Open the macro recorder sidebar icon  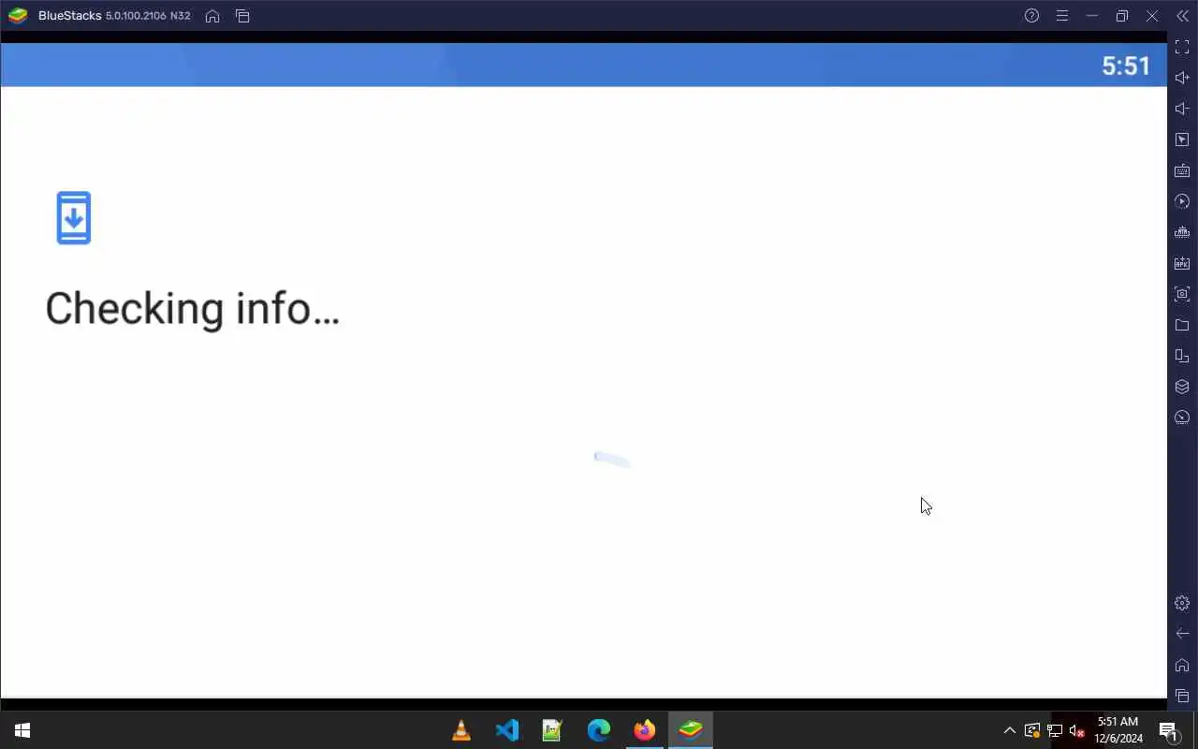pyautogui.click(x=1182, y=201)
